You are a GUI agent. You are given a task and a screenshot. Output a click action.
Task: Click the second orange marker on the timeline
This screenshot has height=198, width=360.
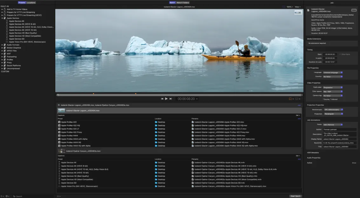[x=136, y=94]
